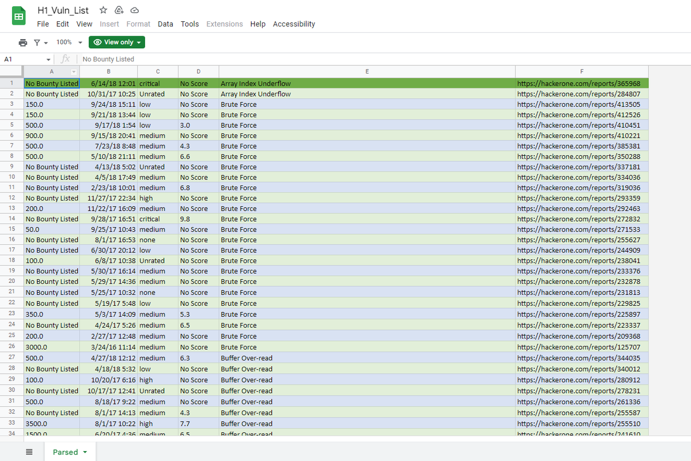Select severity cell 'high' in row 12
691x461 pixels.
(157, 198)
